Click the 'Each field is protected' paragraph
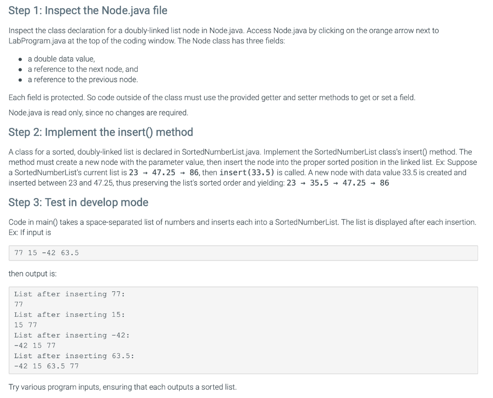493x398 pixels. click(212, 98)
